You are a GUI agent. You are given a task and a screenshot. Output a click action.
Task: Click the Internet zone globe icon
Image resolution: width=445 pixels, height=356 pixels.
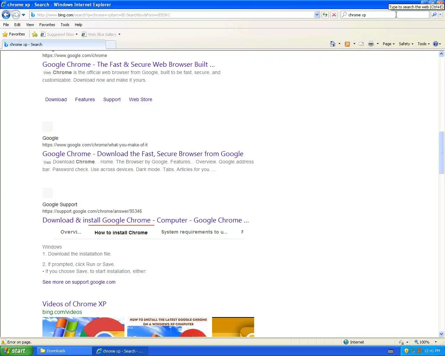(346, 342)
